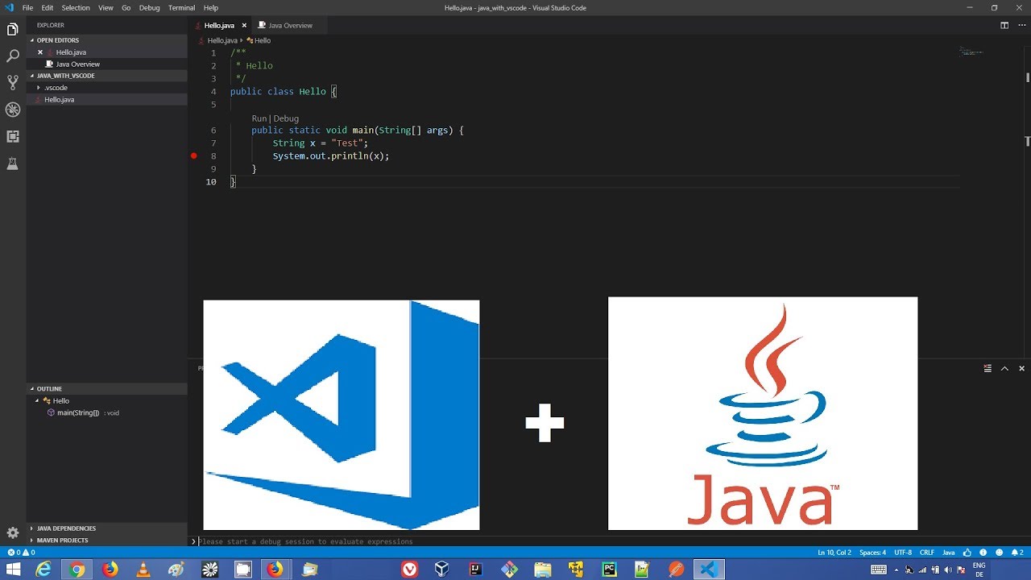This screenshot has width=1031, height=580.
Task: Click the split editor icon at top right
Action: pos(1004,25)
